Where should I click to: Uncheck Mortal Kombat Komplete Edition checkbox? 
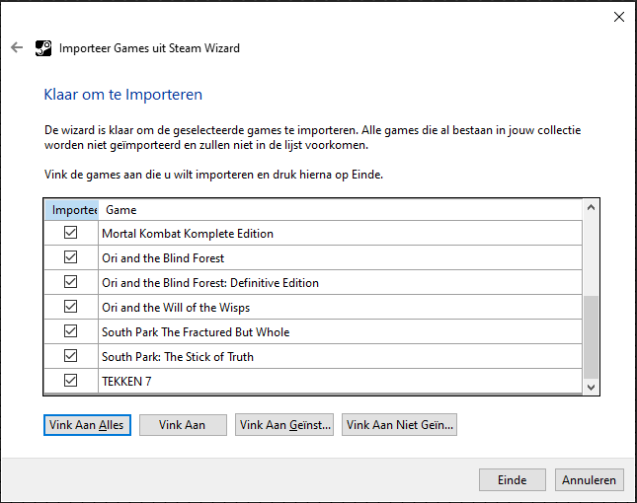71,233
